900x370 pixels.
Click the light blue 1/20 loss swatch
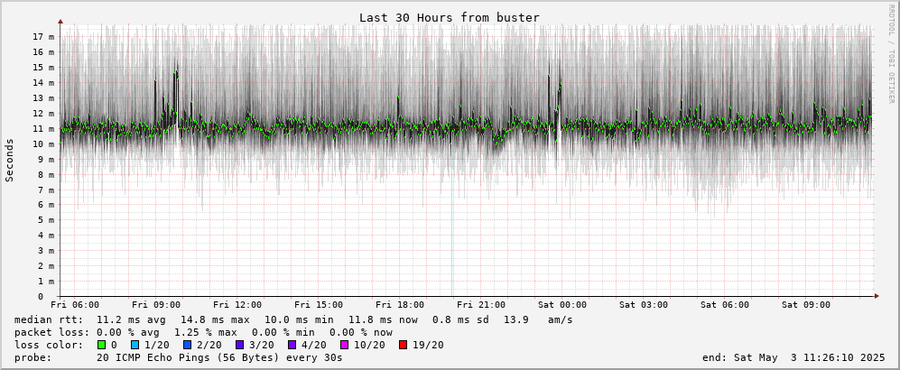click(135, 346)
